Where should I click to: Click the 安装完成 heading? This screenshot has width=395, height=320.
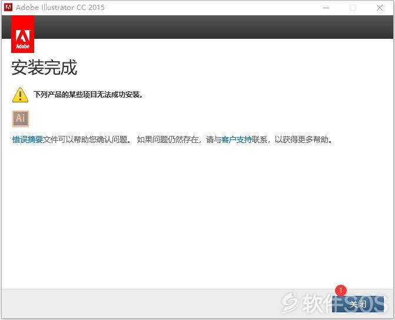[x=44, y=67]
